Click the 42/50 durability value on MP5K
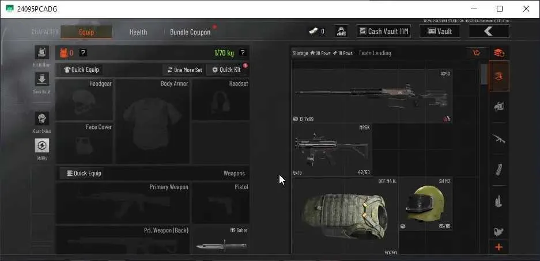 [364, 172]
